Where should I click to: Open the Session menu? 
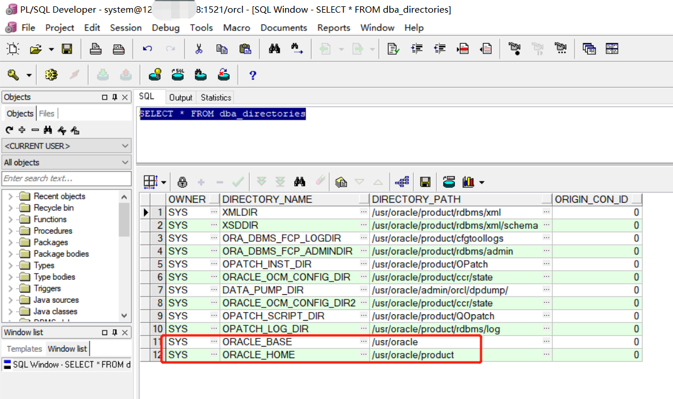pyautogui.click(x=126, y=28)
